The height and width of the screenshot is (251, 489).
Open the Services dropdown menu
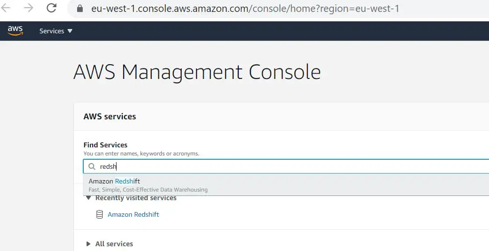tap(56, 31)
